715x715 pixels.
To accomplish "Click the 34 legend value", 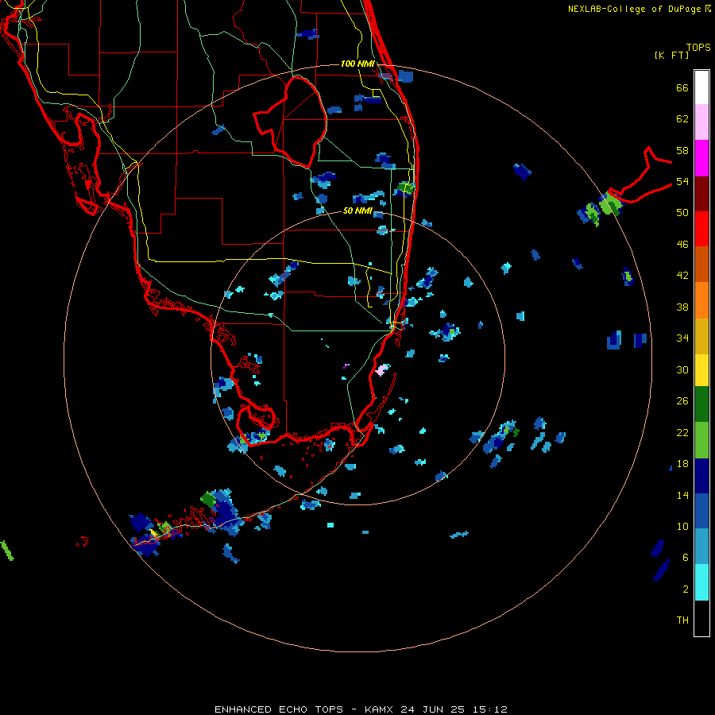I will point(682,338).
